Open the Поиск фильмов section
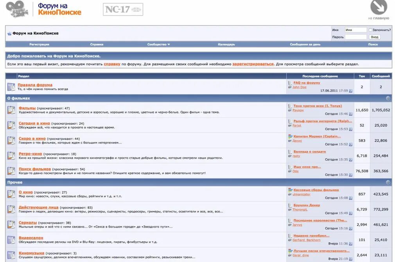The image size is (395, 262). [35, 169]
